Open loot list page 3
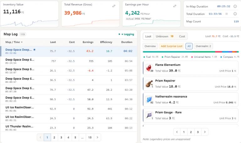 tap(198, 132)
